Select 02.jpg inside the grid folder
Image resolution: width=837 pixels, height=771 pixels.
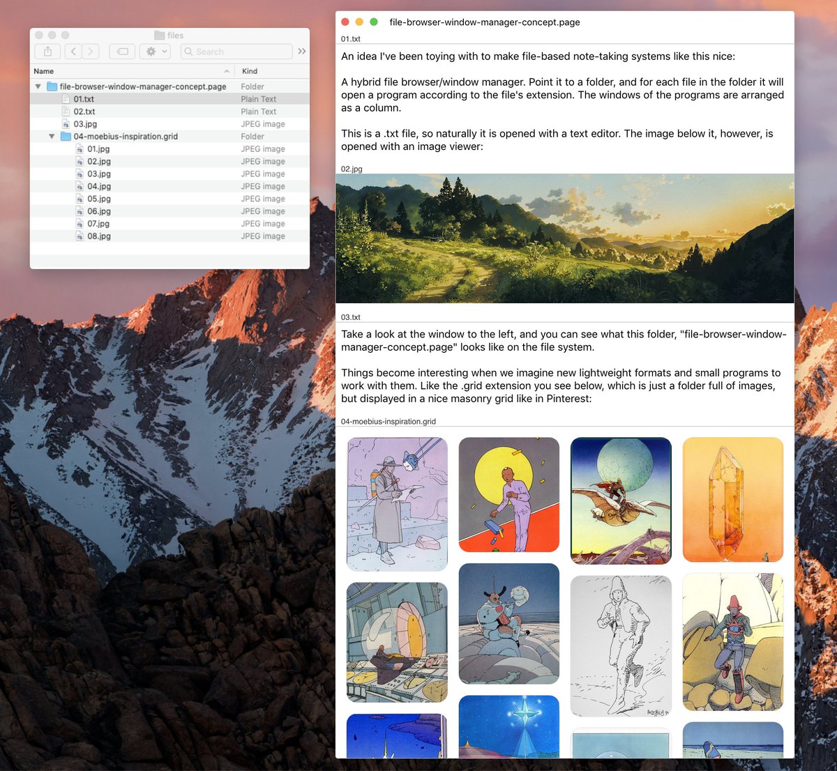click(x=169, y=162)
